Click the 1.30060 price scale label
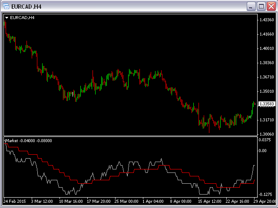Image resolution: width=278 pixels, height=208 pixels. click(x=265, y=134)
